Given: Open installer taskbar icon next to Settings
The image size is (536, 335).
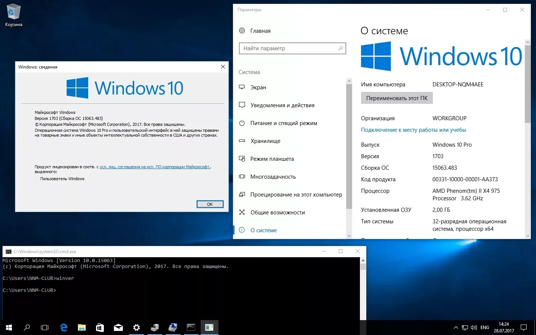Looking at the screenshot, I should 154,328.
